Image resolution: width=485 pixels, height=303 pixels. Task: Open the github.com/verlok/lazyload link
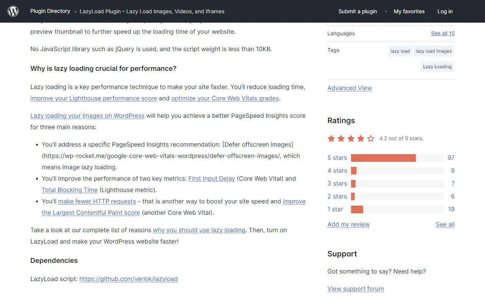tap(128, 279)
